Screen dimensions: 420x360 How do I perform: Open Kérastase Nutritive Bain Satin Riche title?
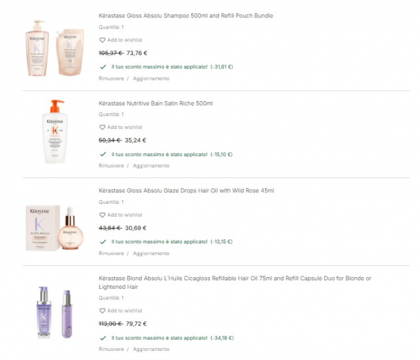click(156, 103)
